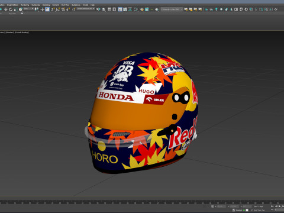Click the Z coordinate input field
Image resolution: width=284 pixels, height=213 pixels.
coord(247,206)
